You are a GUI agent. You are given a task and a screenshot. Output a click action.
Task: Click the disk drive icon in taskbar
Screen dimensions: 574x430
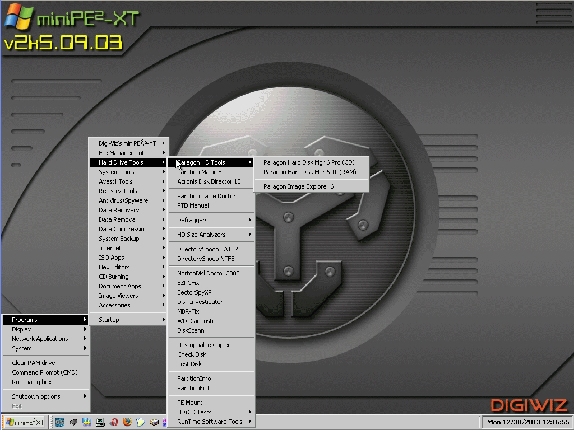154,422
